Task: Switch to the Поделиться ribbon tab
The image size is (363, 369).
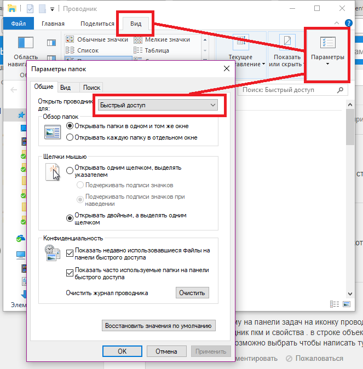Action: coord(97,24)
